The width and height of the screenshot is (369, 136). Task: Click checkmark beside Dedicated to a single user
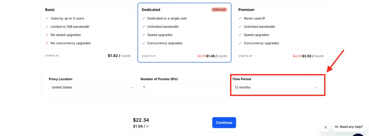(x=144, y=18)
